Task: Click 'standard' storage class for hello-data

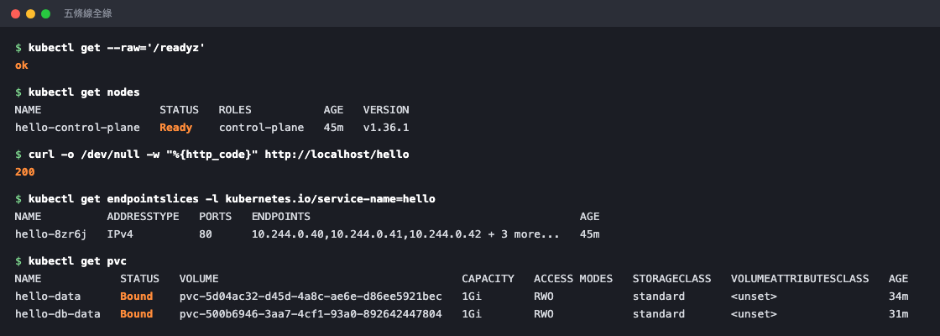Action: coord(659,297)
